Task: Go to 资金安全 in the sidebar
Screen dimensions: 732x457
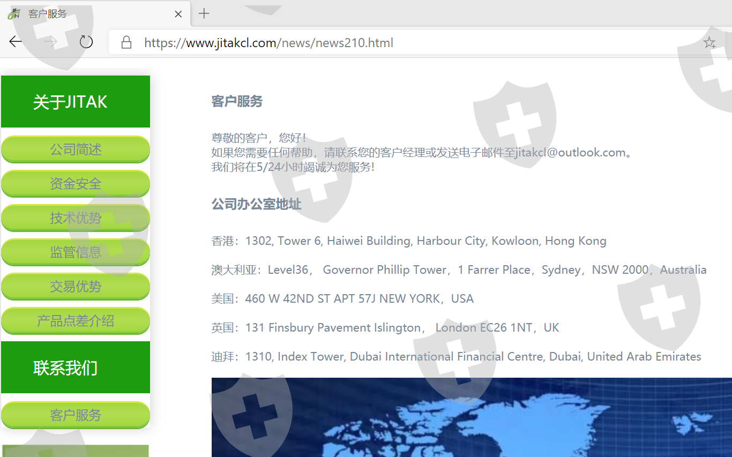Action: click(76, 184)
